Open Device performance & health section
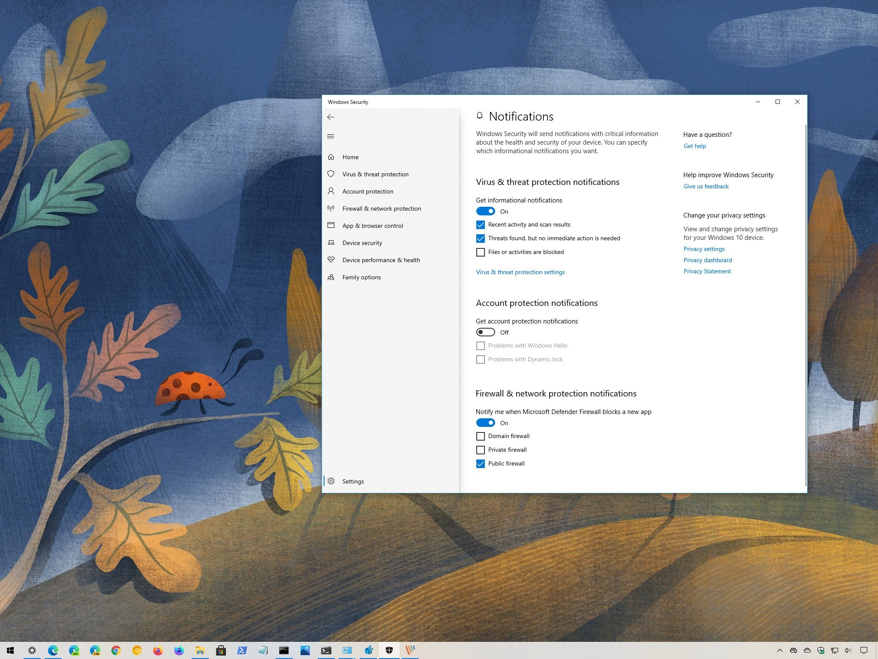This screenshot has width=878, height=659. tap(381, 260)
